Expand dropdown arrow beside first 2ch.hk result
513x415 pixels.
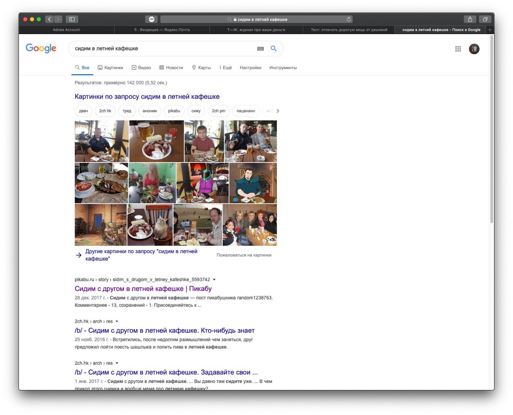117,322
